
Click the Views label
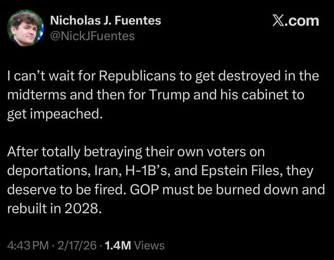[x=149, y=245]
